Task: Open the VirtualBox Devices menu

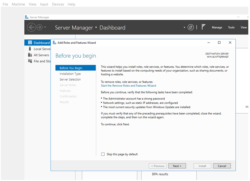Action: tap(58, 4)
